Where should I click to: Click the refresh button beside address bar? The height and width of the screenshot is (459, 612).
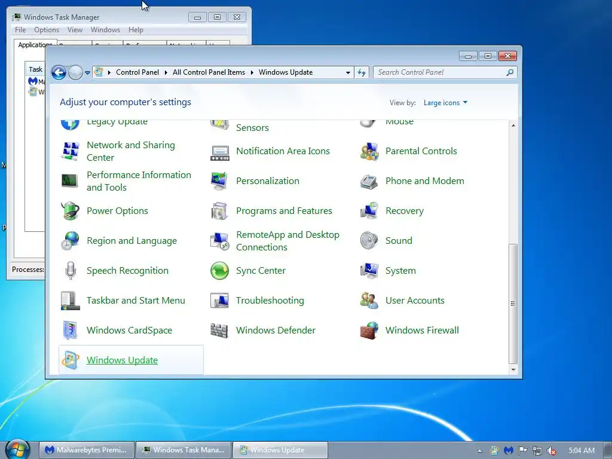click(362, 72)
